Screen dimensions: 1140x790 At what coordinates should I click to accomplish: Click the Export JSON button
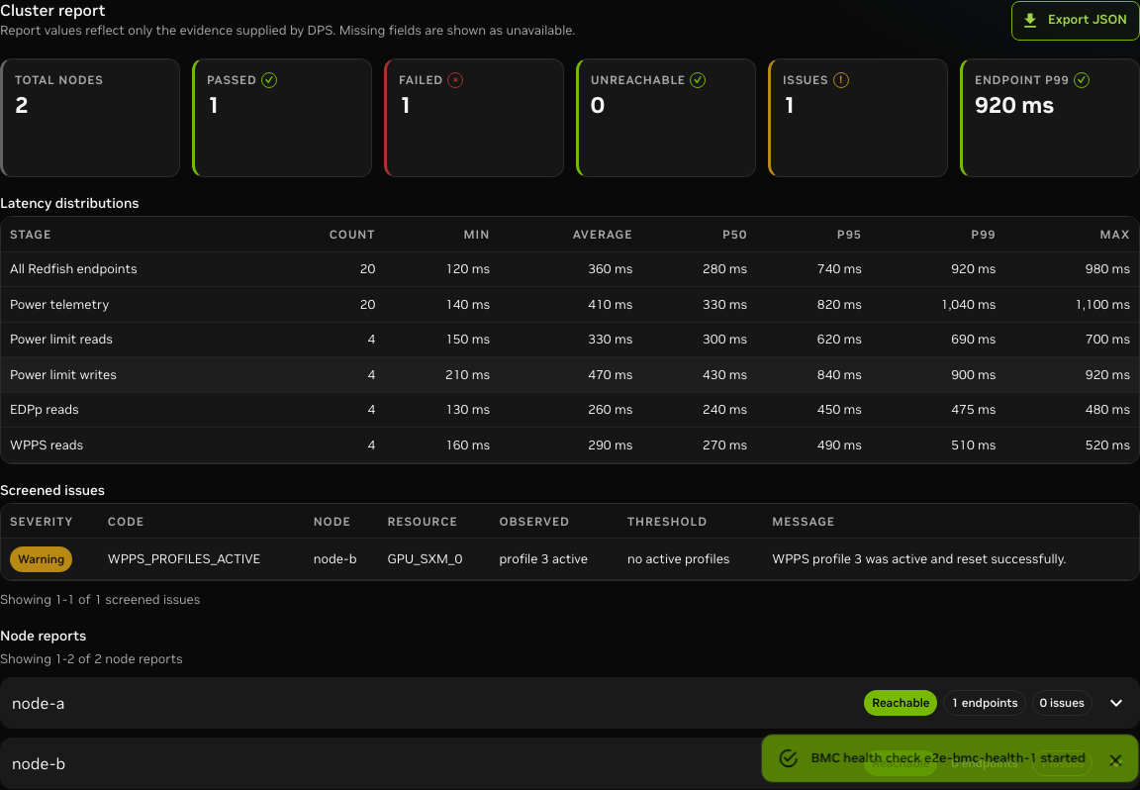1075,20
